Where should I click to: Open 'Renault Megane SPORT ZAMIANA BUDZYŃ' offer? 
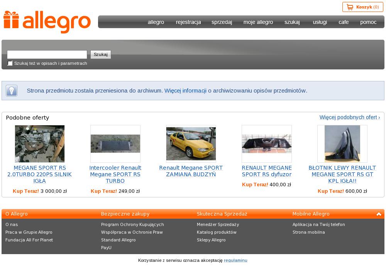191,171
